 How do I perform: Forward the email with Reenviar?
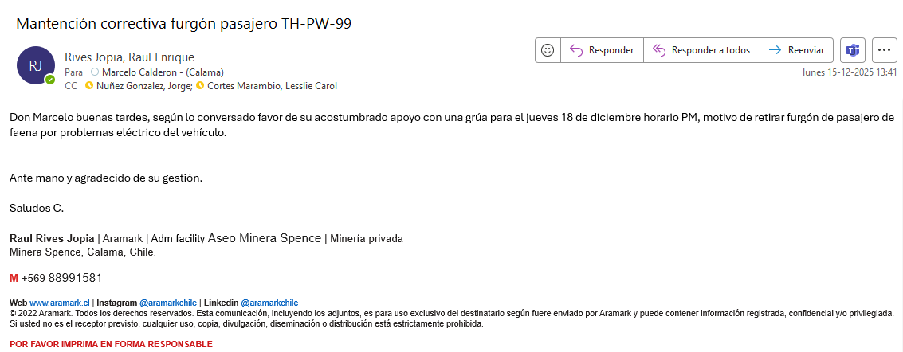(x=797, y=49)
